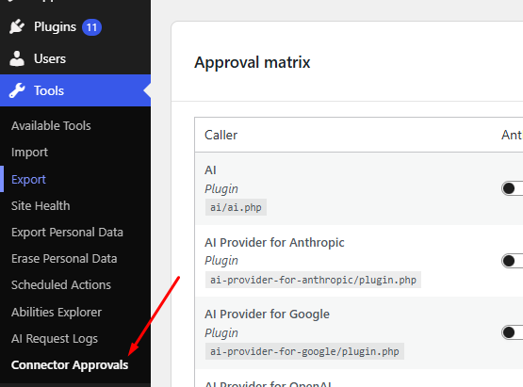Image resolution: width=523 pixels, height=387 pixels.
Task: Toggle switch for AI Provider for Google
Action: coord(513,332)
